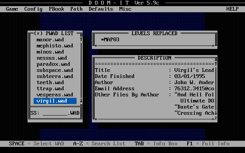The width and height of the screenshot is (245, 153).
Task: Select paradox.wad in the list
Action: click(55, 64)
